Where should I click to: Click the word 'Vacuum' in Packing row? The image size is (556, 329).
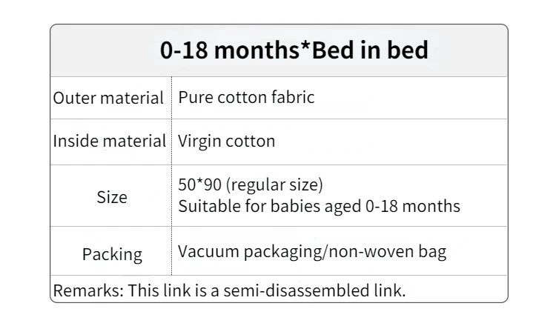[x=208, y=251]
